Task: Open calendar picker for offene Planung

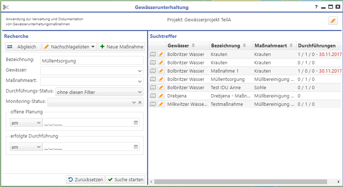Action: (x=136, y=123)
